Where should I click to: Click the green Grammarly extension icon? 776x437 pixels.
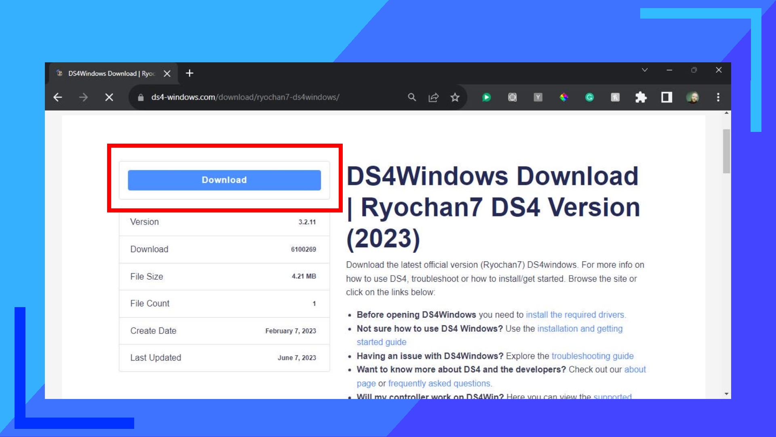pos(590,97)
